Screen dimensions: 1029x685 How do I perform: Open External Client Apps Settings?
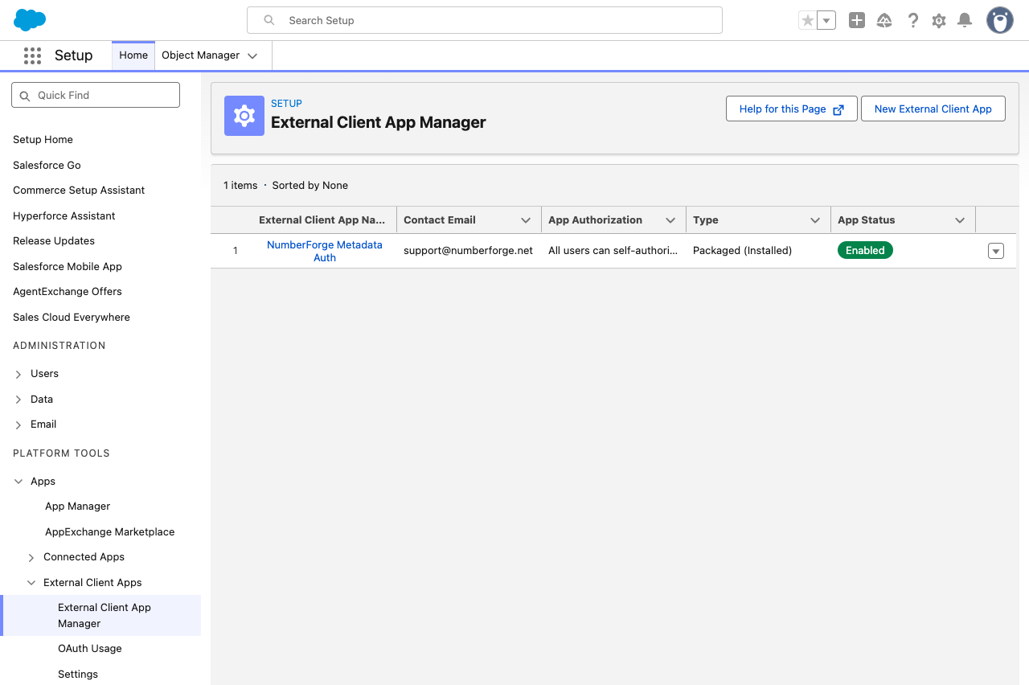pos(78,674)
